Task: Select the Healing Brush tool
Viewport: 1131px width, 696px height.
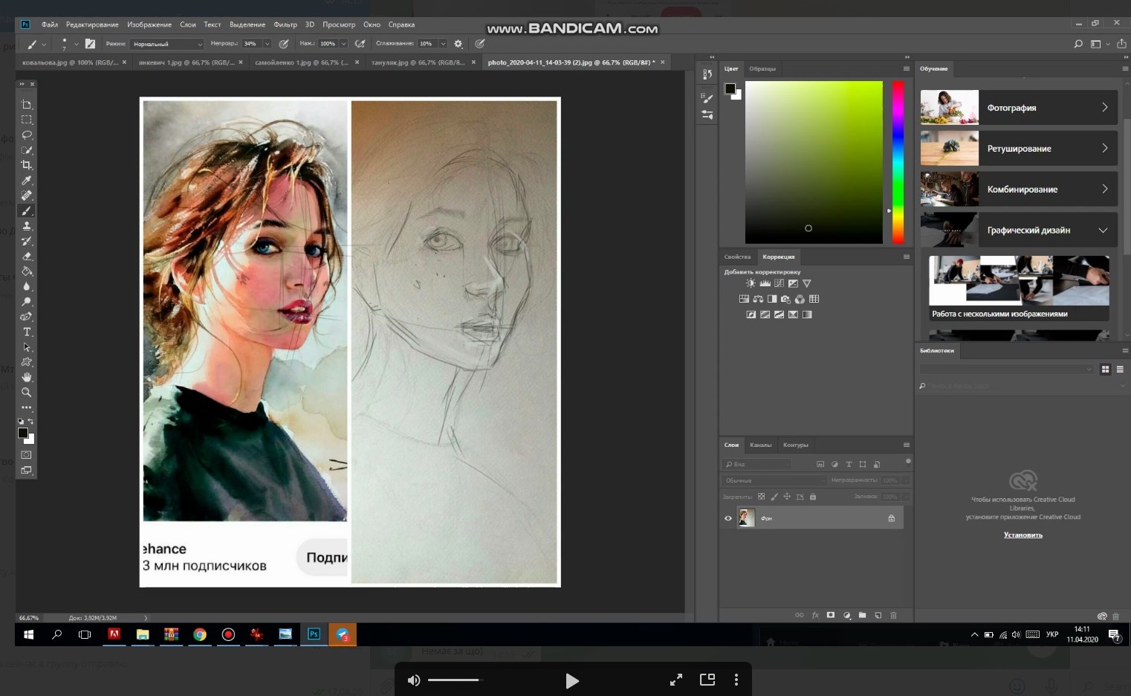Action: pos(27,196)
